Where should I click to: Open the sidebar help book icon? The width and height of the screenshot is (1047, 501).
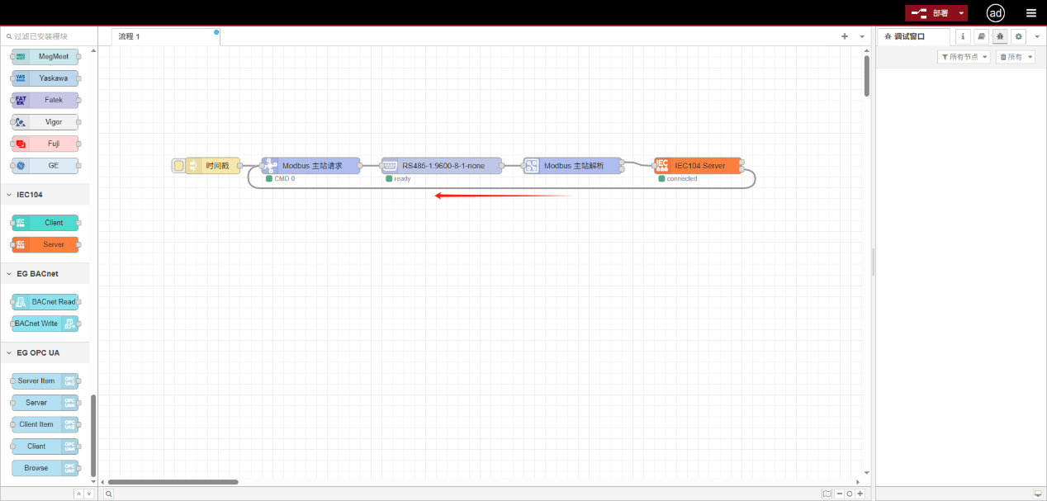point(981,36)
